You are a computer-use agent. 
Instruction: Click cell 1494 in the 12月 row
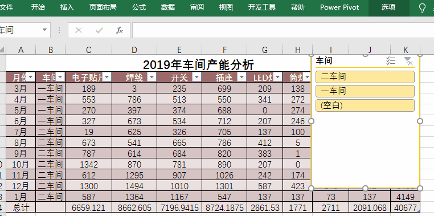[134, 186]
